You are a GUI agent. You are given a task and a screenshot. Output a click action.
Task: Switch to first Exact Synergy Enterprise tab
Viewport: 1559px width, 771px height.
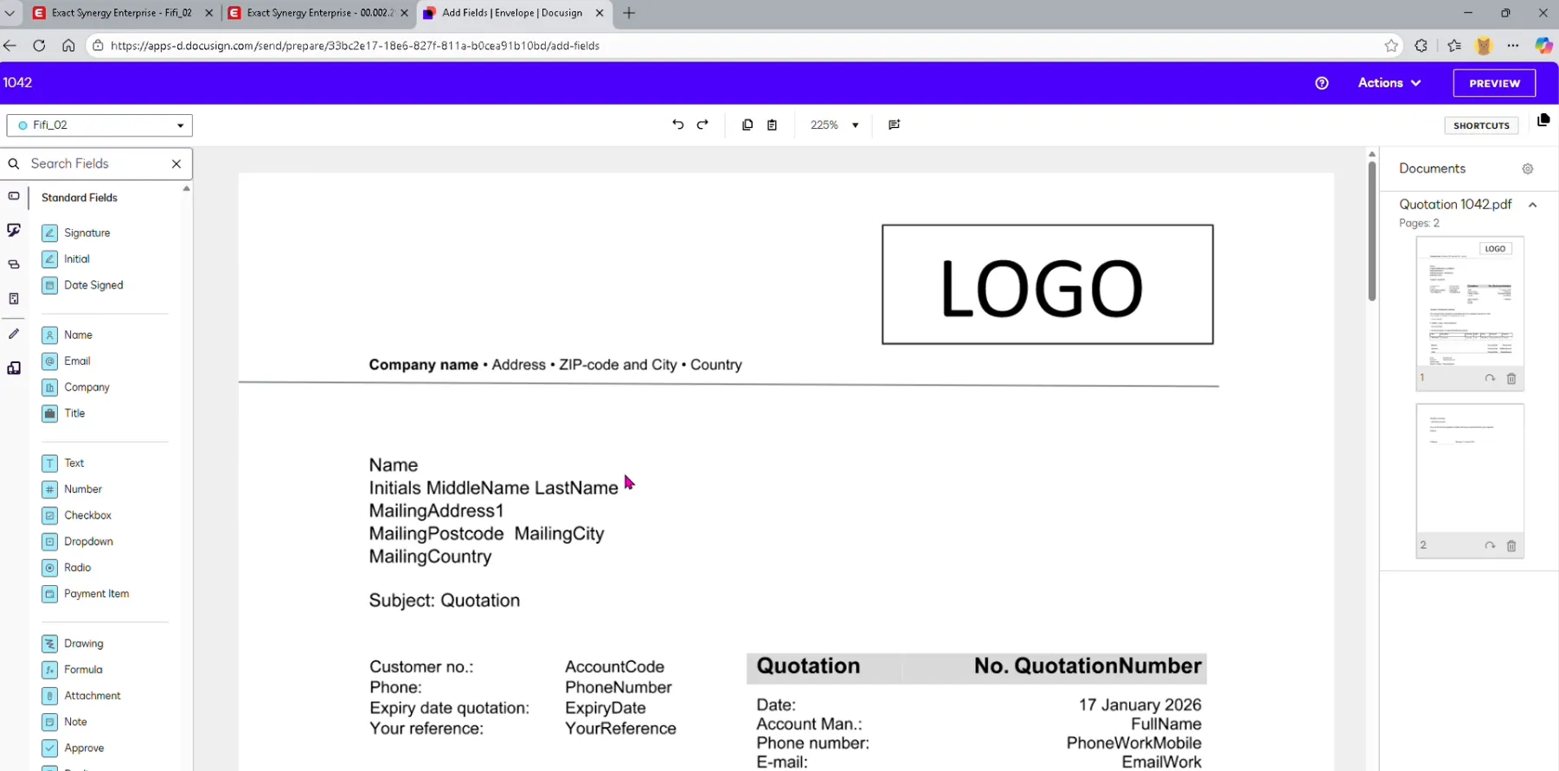point(122,13)
